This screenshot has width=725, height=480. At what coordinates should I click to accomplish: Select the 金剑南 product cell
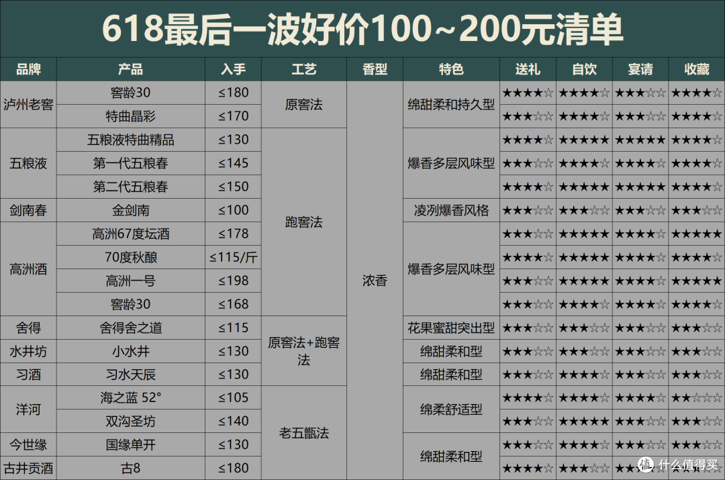click(x=131, y=210)
